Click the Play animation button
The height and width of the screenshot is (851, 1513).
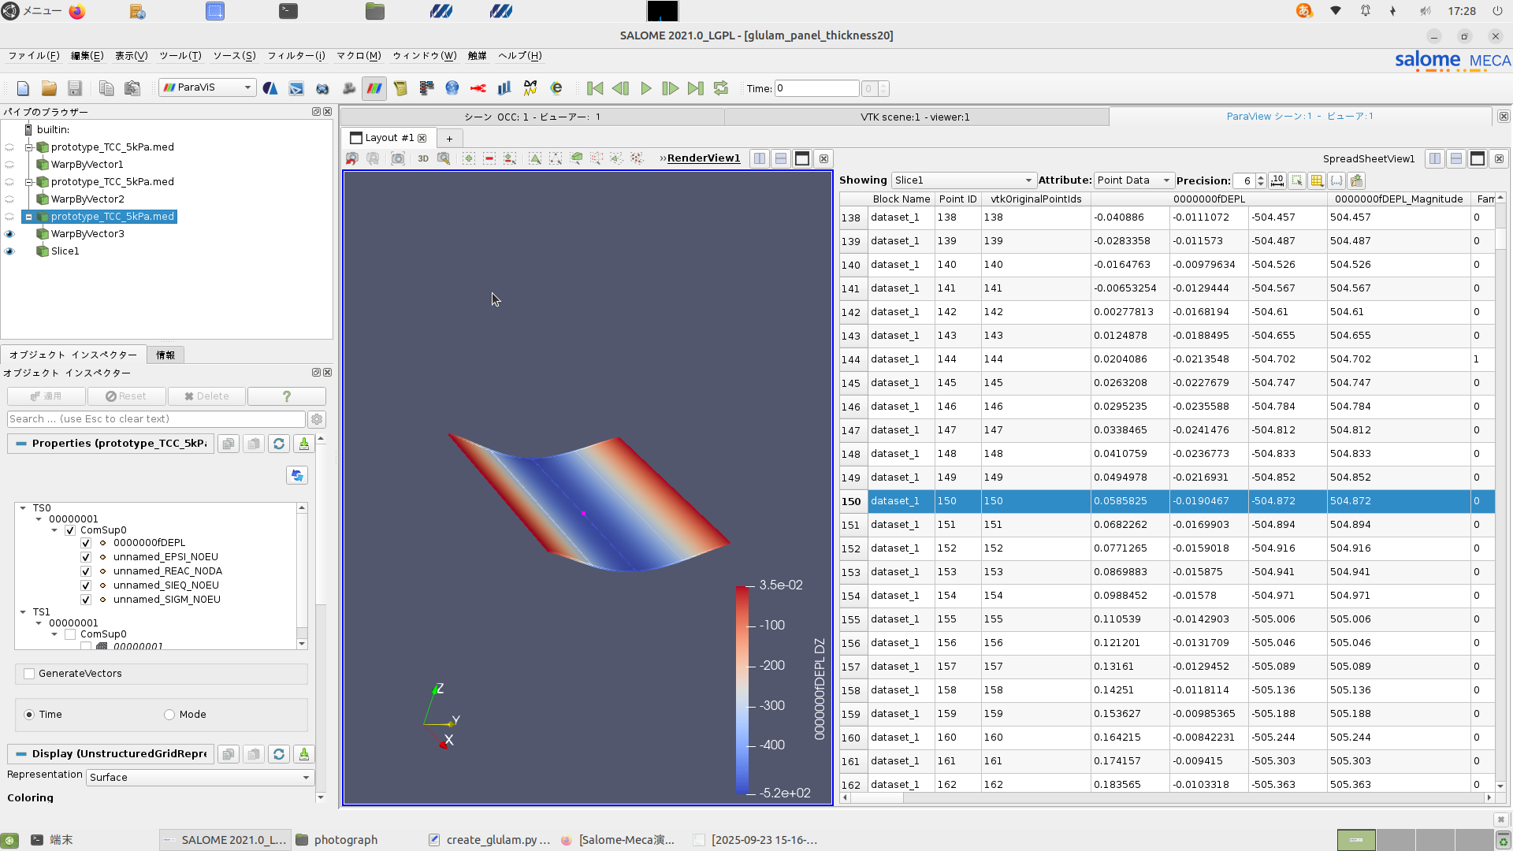(645, 88)
